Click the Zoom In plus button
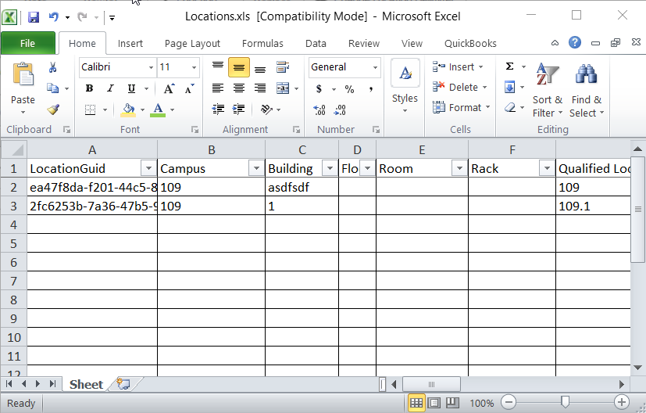 point(621,402)
